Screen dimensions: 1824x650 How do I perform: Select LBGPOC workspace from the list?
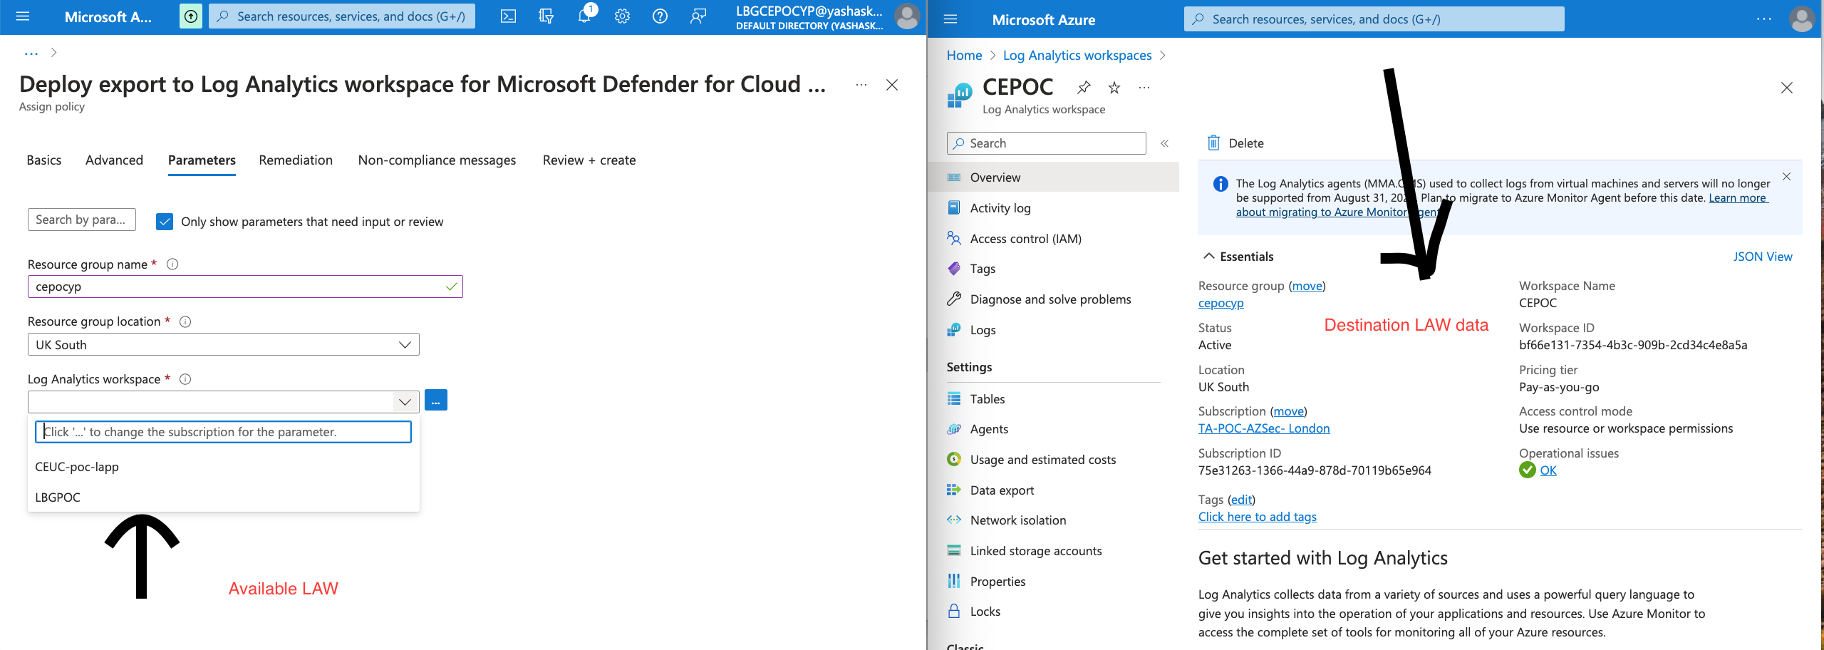point(223,497)
